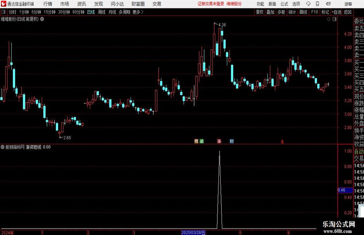The height and width of the screenshot is (235, 364).
Task: Open the 资讯 menu
Action: [x=82, y=4]
